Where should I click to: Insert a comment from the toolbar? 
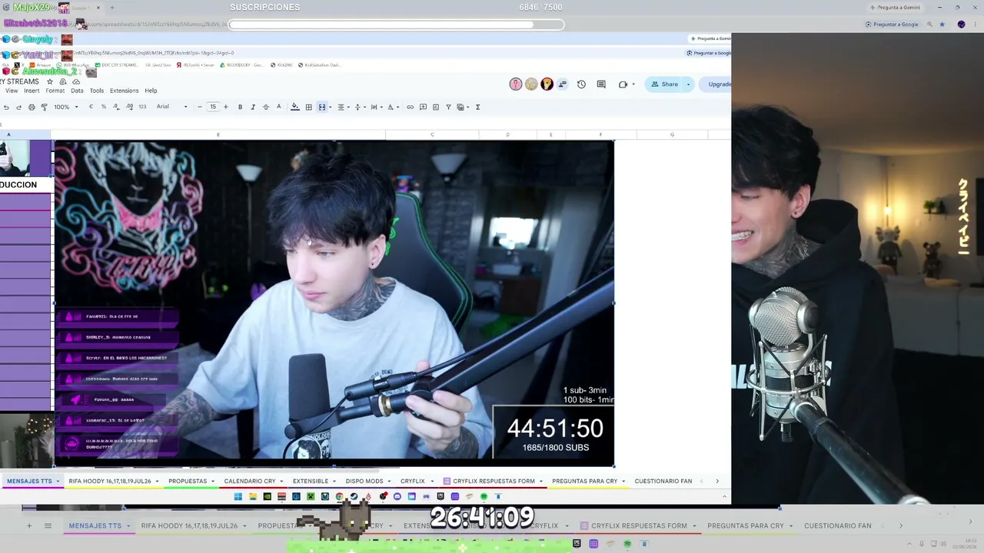pyautogui.click(x=423, y=107)
